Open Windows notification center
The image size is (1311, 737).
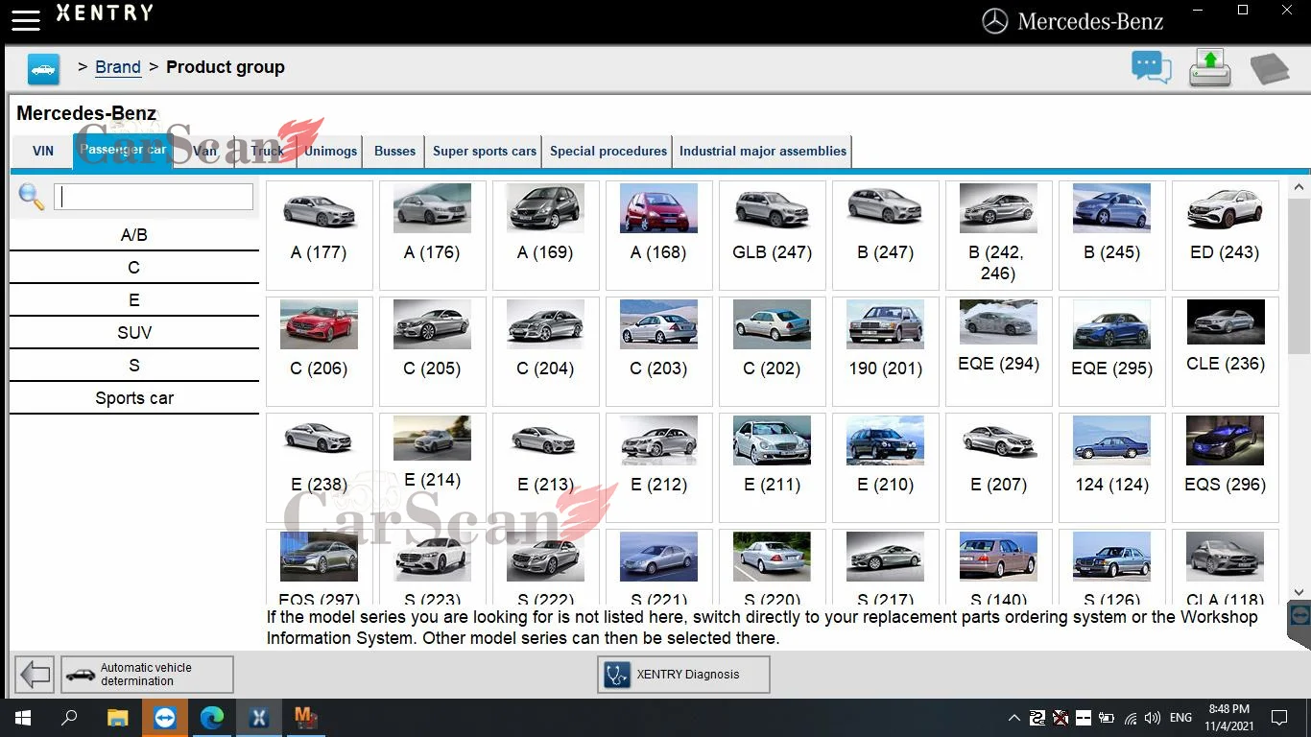(x=1278, y=718)
